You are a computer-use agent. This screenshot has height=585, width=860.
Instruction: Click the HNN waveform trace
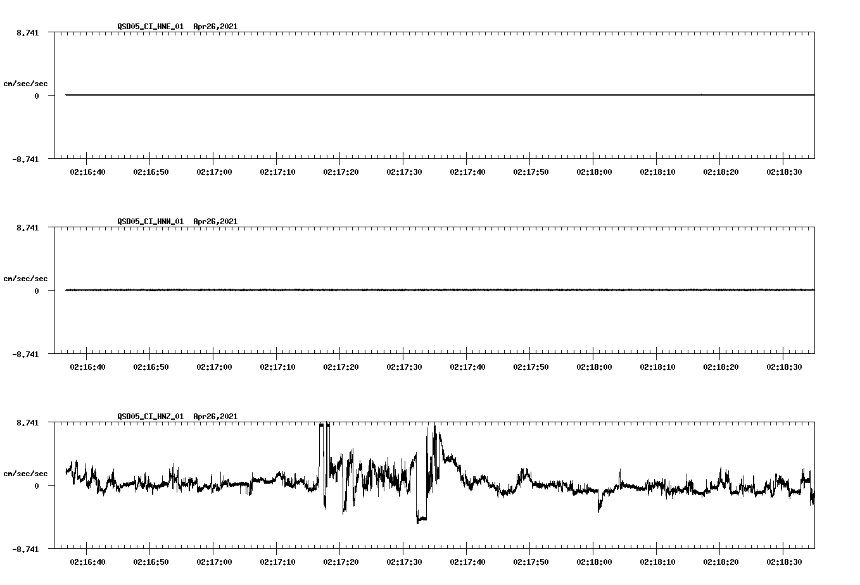coord(380,291)
